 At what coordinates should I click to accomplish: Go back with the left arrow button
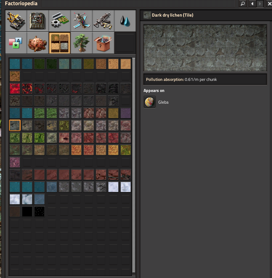pos(252,4)
